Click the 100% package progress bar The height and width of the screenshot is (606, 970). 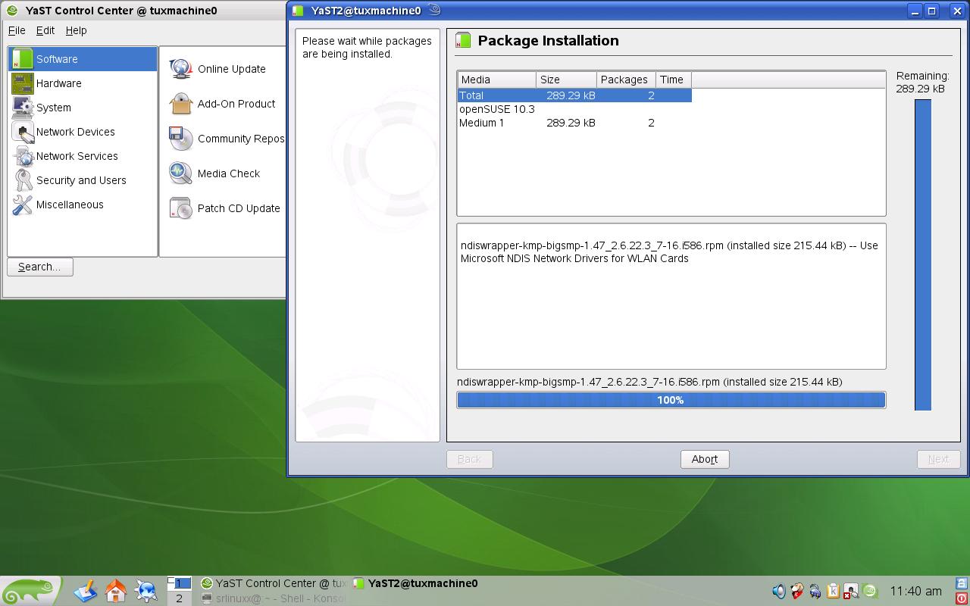pos(671,400)
